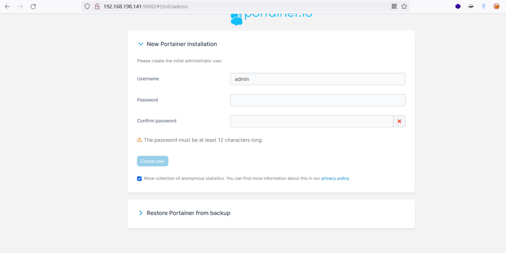506x253 pixels.
Task: Click the red X icon beside Confirm password
Action: click(399, 121)
